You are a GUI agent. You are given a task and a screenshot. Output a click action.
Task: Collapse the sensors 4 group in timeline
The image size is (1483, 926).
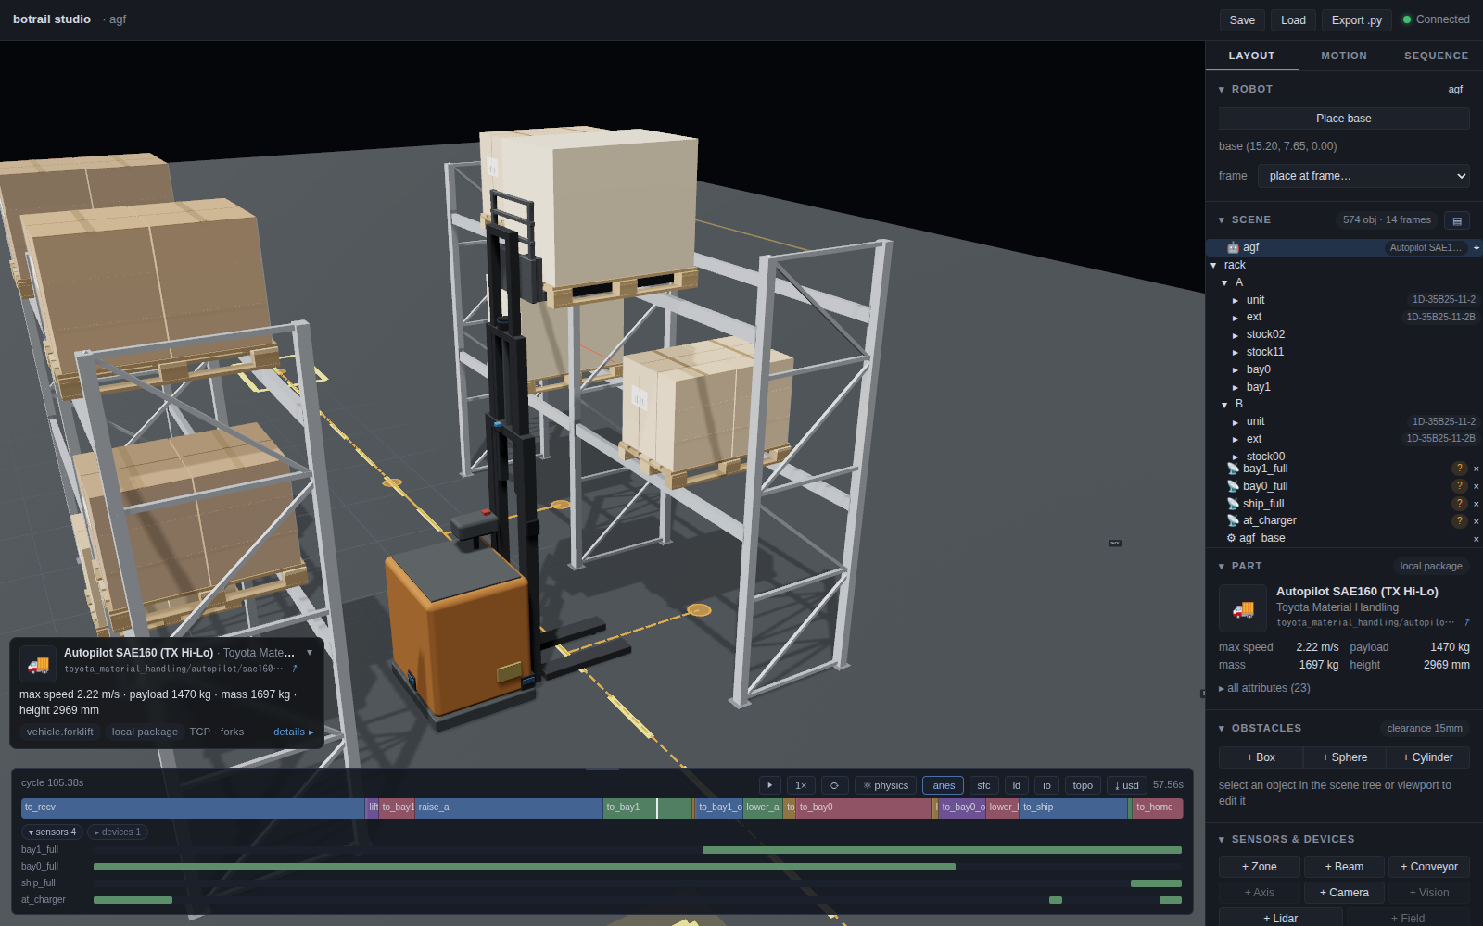pos(53,832)
